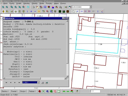
Task: Click the text 'Budynek numer : 7-390:1'
Action: click(18, 21)
